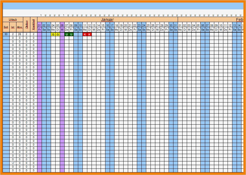Click the Ist column header
Image resolution: width=246 pixels, height=175 pixels.
click(13, 27)
